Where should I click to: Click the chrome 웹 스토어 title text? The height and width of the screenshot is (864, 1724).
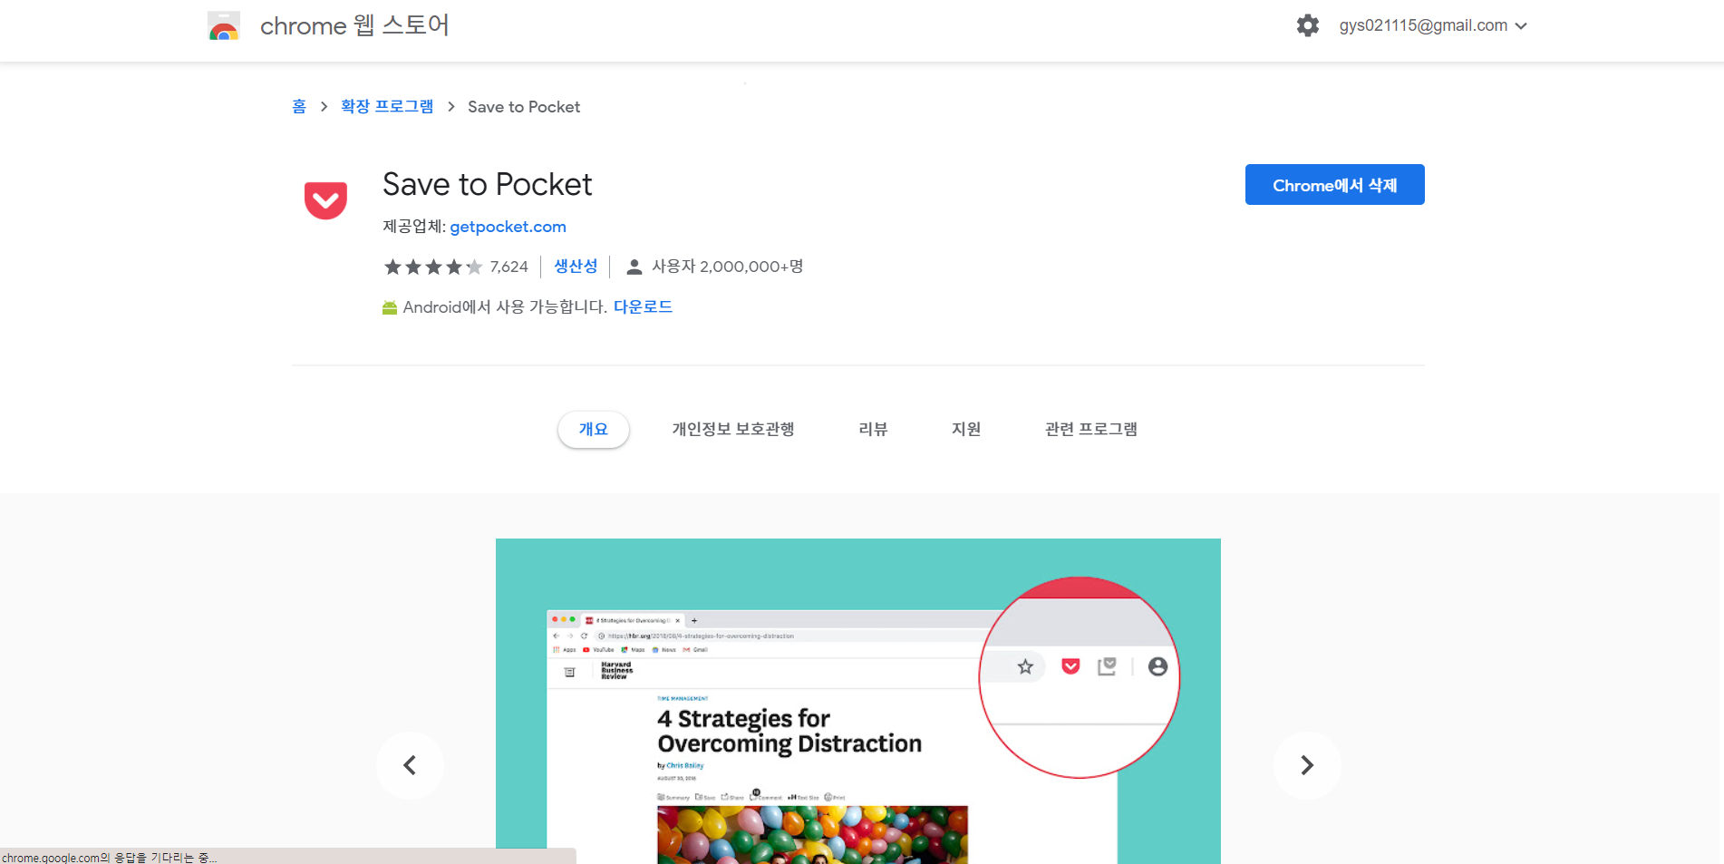(x=354, y=25)
